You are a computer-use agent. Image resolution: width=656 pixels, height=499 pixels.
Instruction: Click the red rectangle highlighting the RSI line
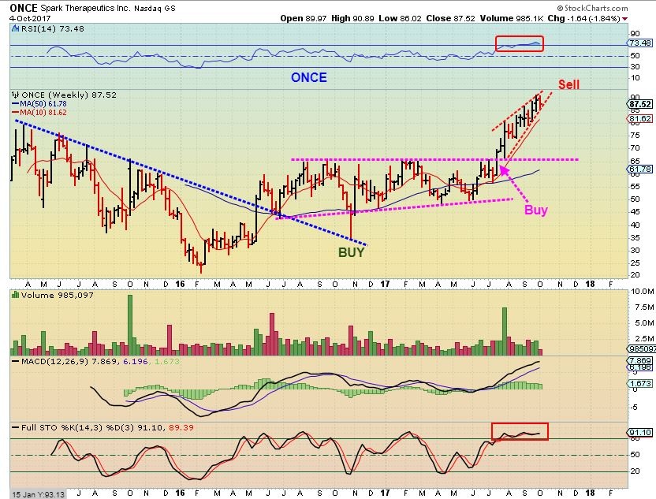pos(519,44)
